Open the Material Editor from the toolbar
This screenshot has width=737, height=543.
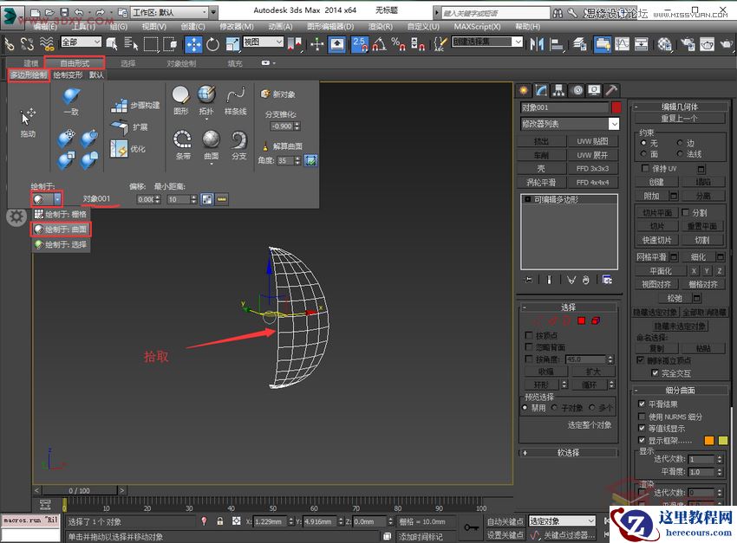[x=663, y=44]
